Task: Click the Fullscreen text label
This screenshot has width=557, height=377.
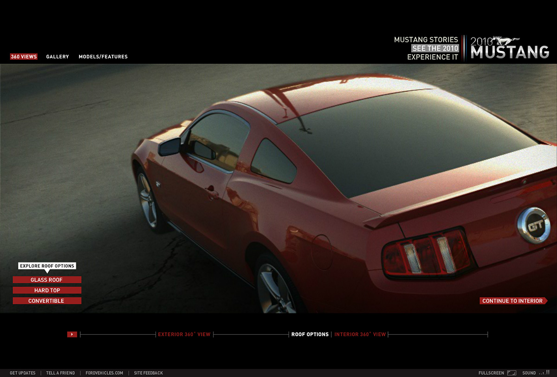Action: coord(491,373)
